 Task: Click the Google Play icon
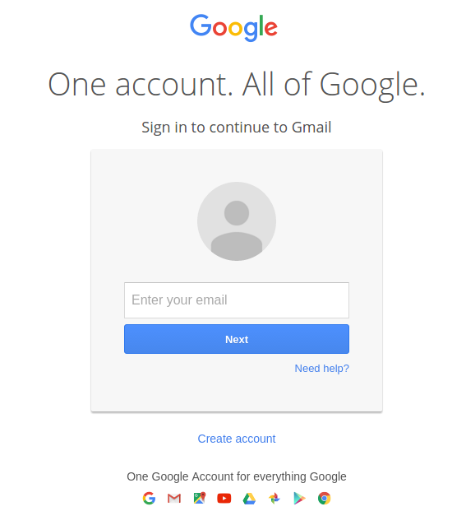(x=299, y=499)
